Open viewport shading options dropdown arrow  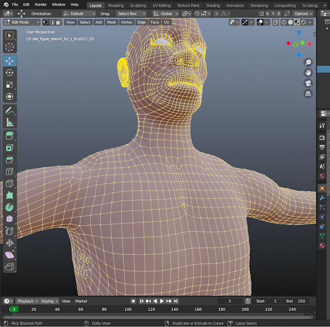310,22
